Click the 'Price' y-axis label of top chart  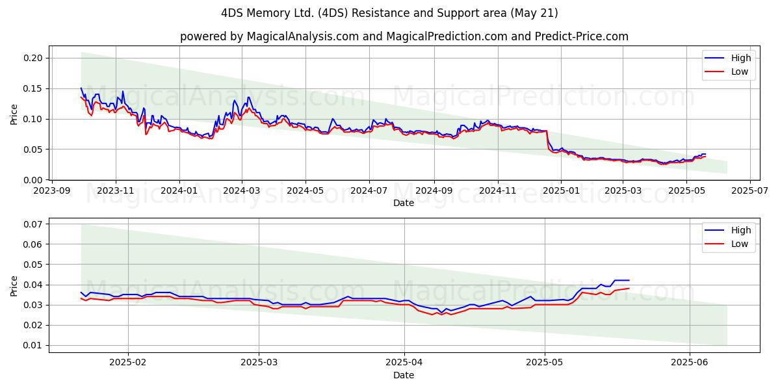(14, 113)
